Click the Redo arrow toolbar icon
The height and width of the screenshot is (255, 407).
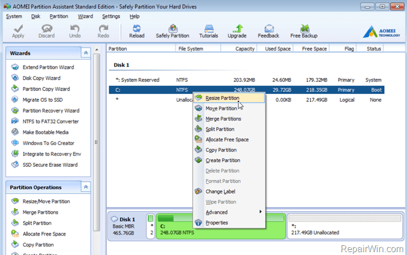click(103, 31)
